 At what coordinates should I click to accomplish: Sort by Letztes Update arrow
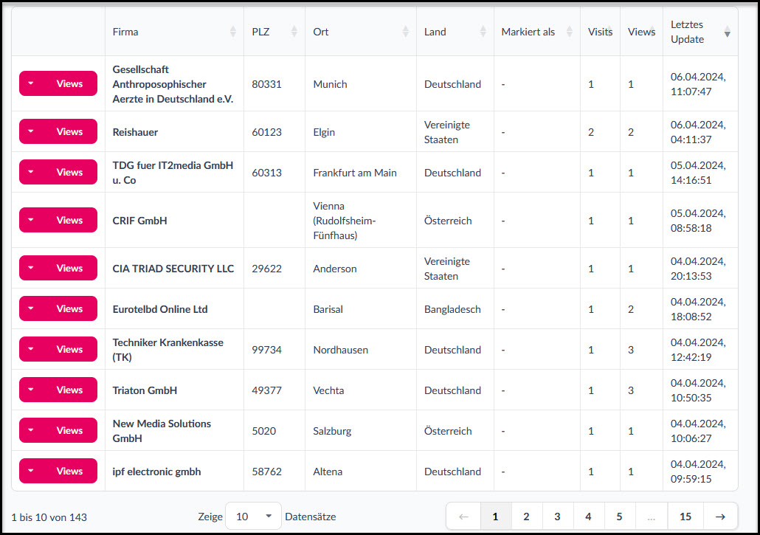(x=727, y=32)
